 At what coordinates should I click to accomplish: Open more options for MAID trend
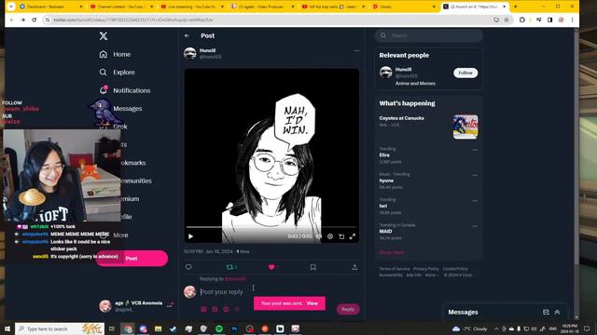click(x=475, y=226)
